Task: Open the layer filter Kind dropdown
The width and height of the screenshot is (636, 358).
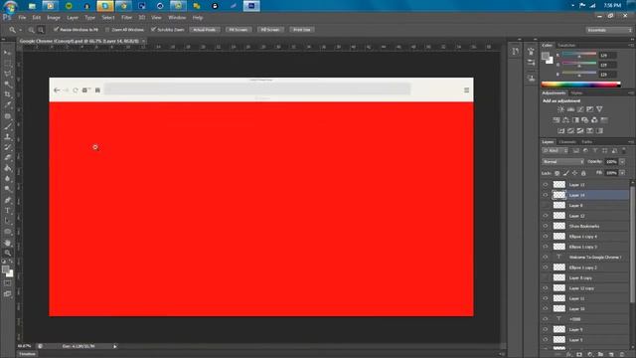Action: click(x=556, y=151)
